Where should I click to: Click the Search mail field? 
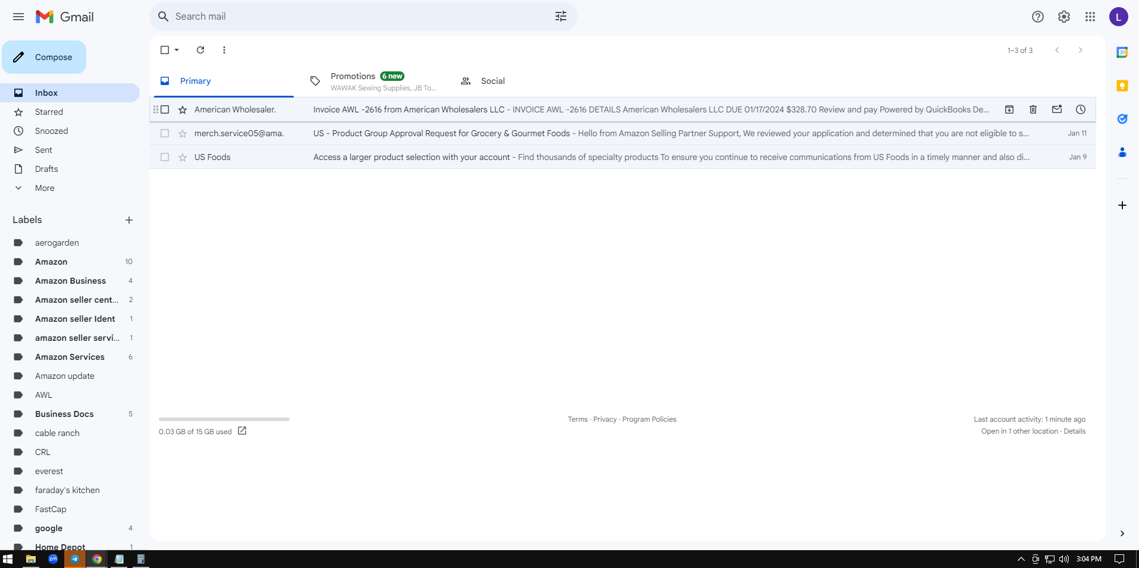[x=363, y=17]
